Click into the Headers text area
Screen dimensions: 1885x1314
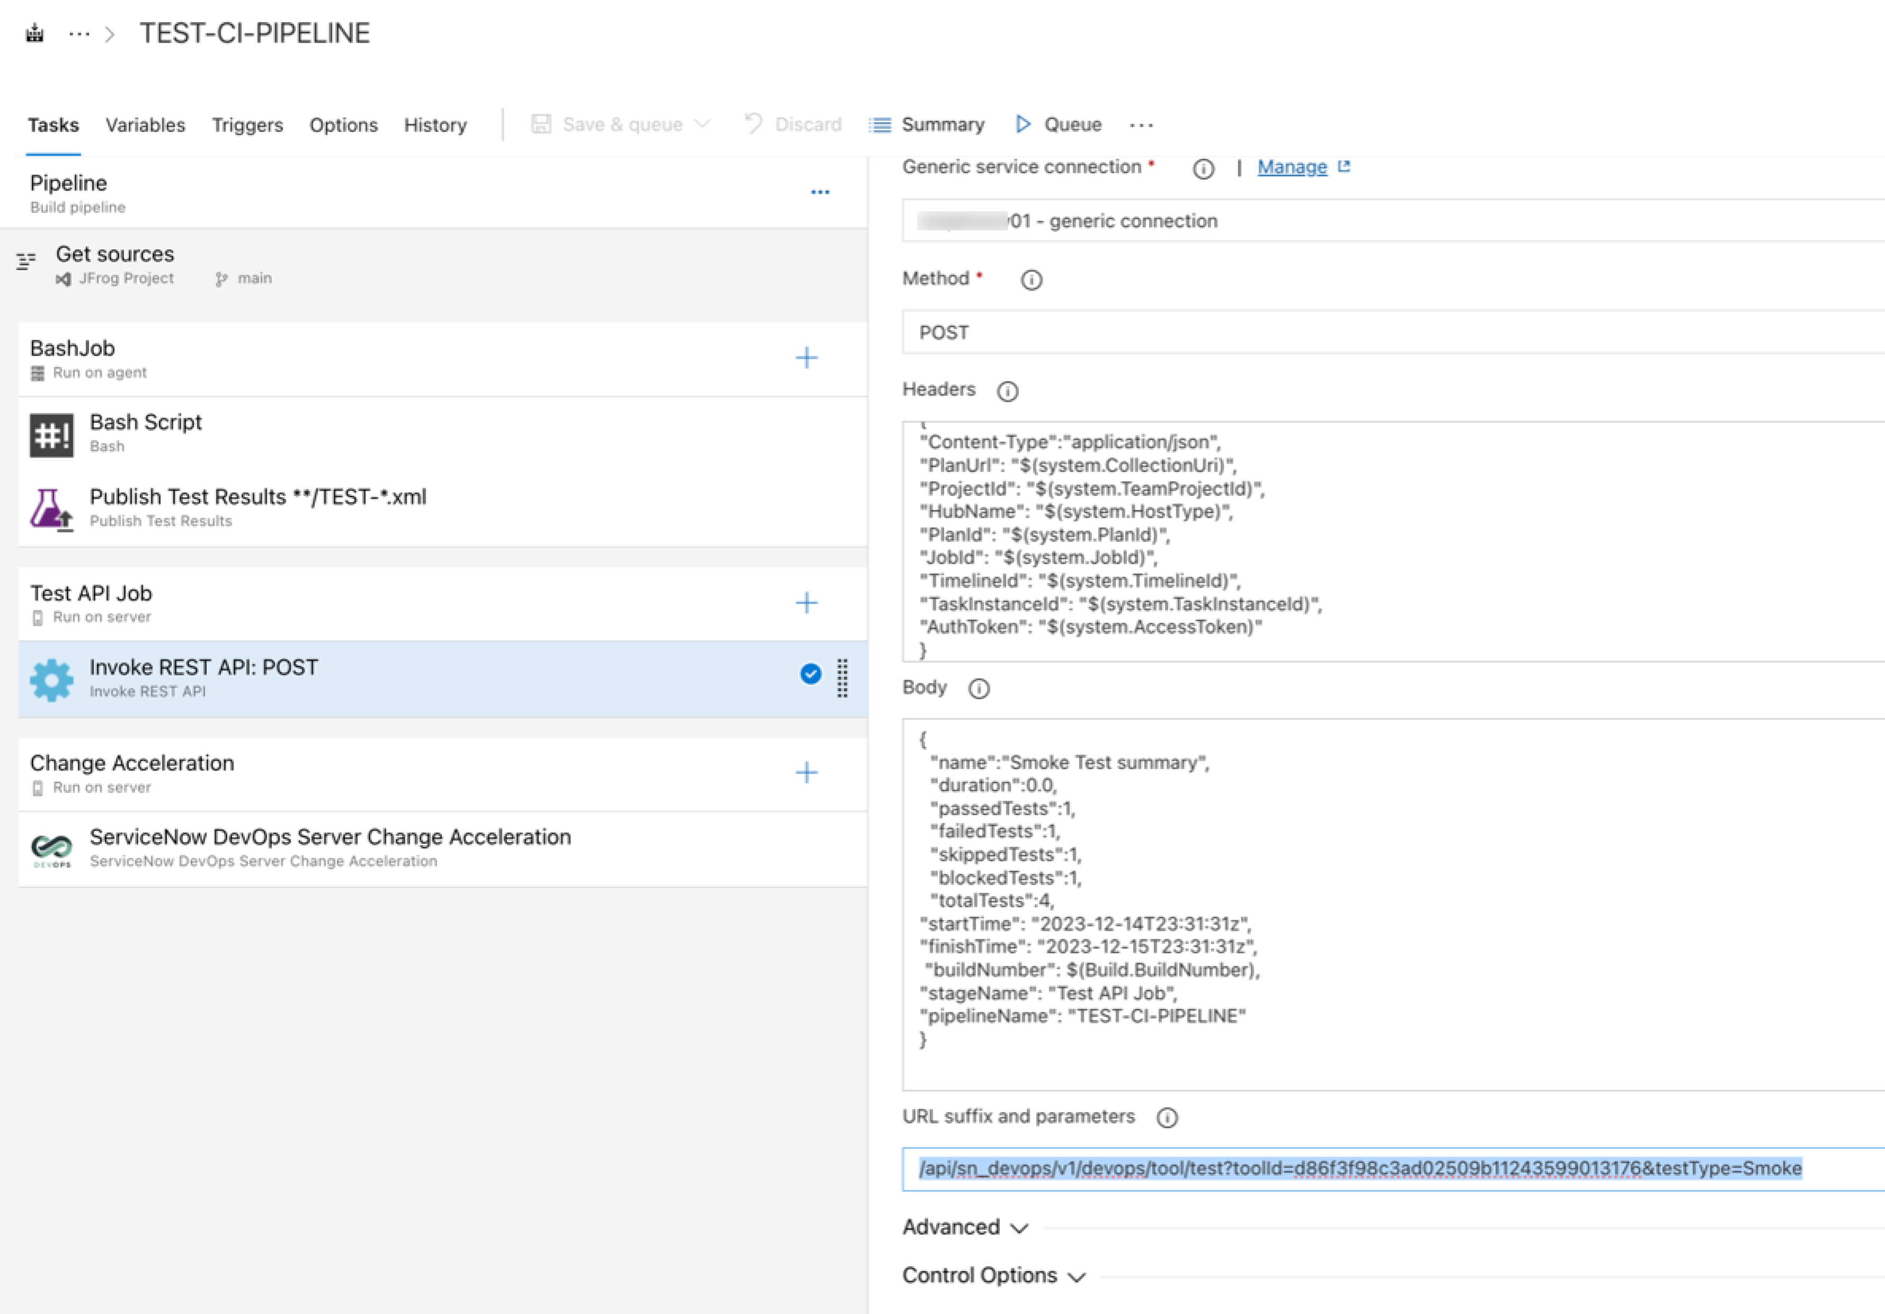[1393, 542]
